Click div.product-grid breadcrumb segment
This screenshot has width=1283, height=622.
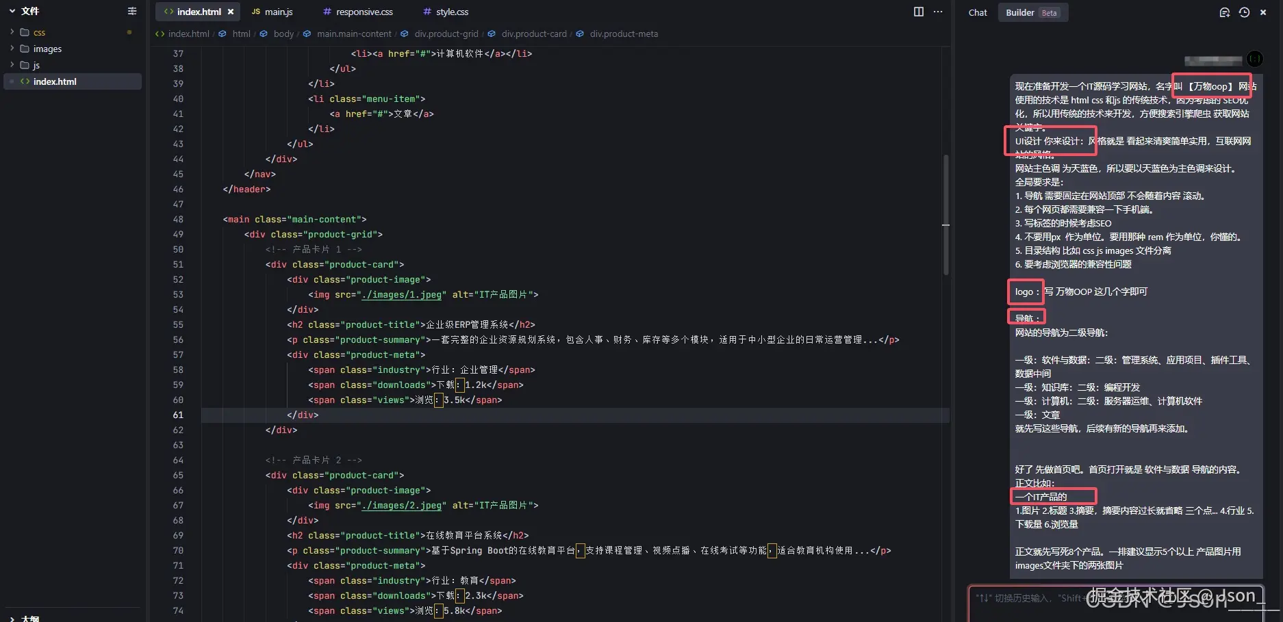[446, 34]
